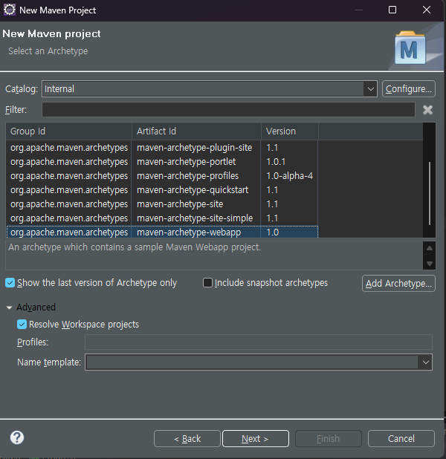Select the maven-archetype-site row
Screen dimensions: 446x459
pos(162,204)
